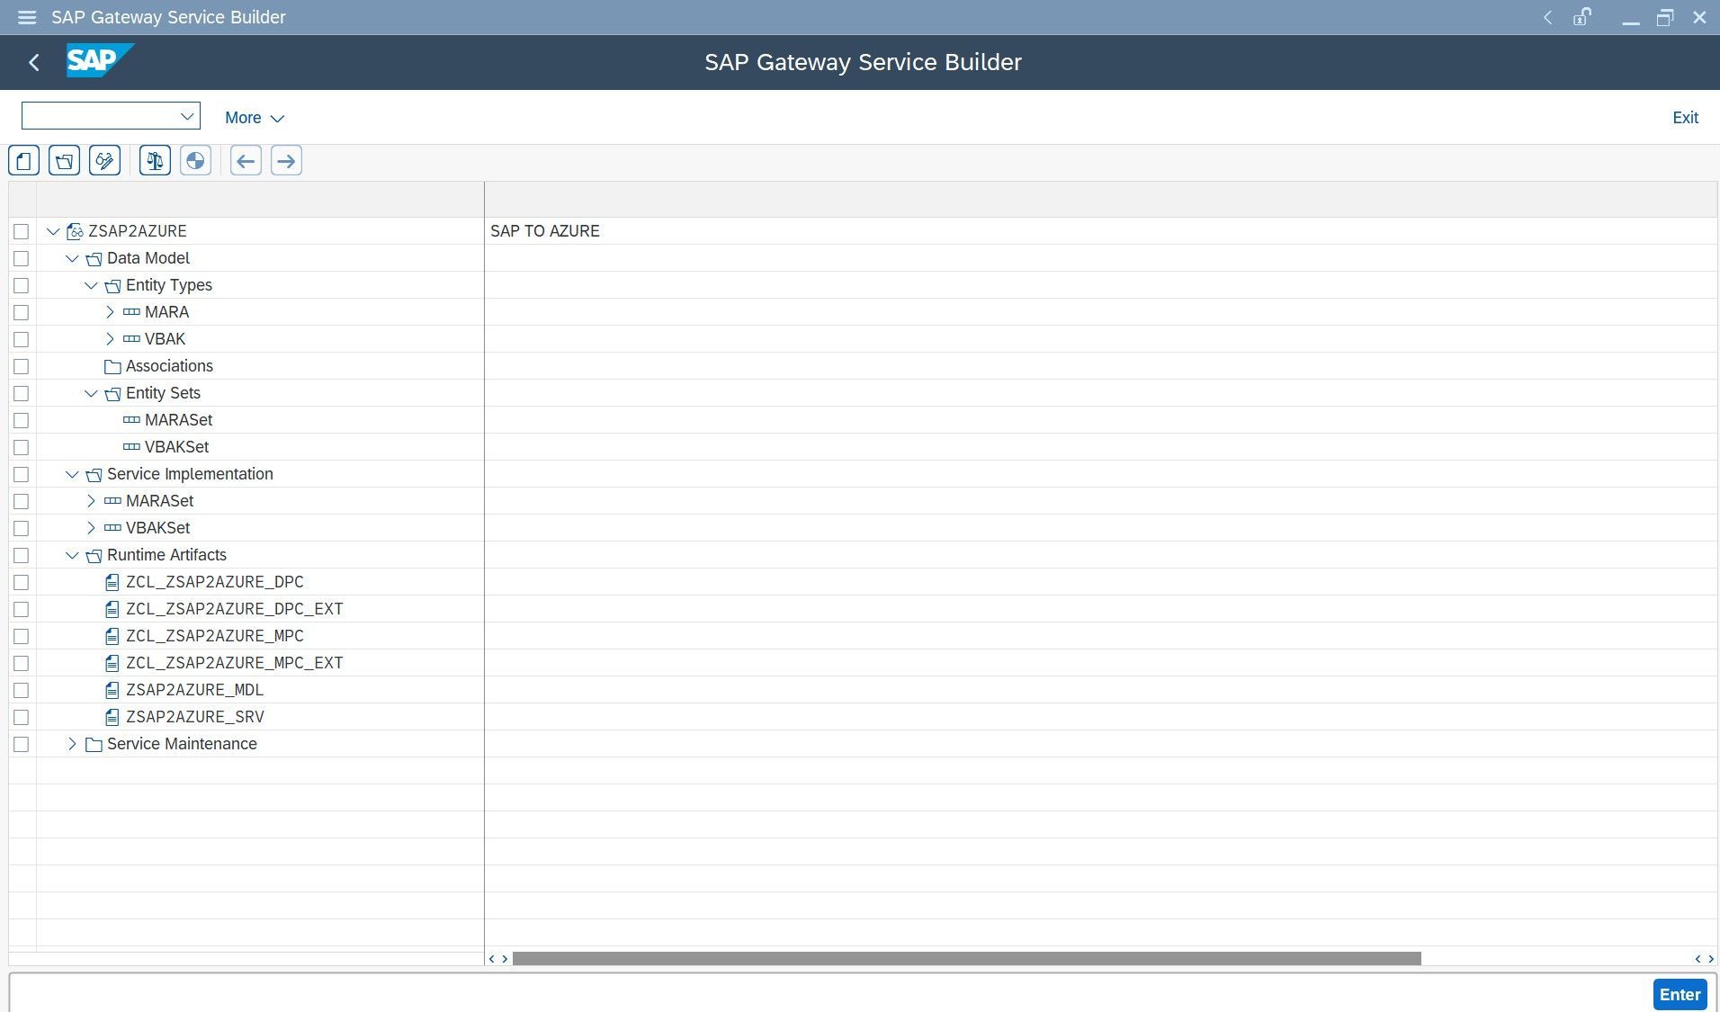This screenshot has width=1720, height=1012.
Task: Tick the checkbox for Data Model row
Action: click(x=22, y=258)
